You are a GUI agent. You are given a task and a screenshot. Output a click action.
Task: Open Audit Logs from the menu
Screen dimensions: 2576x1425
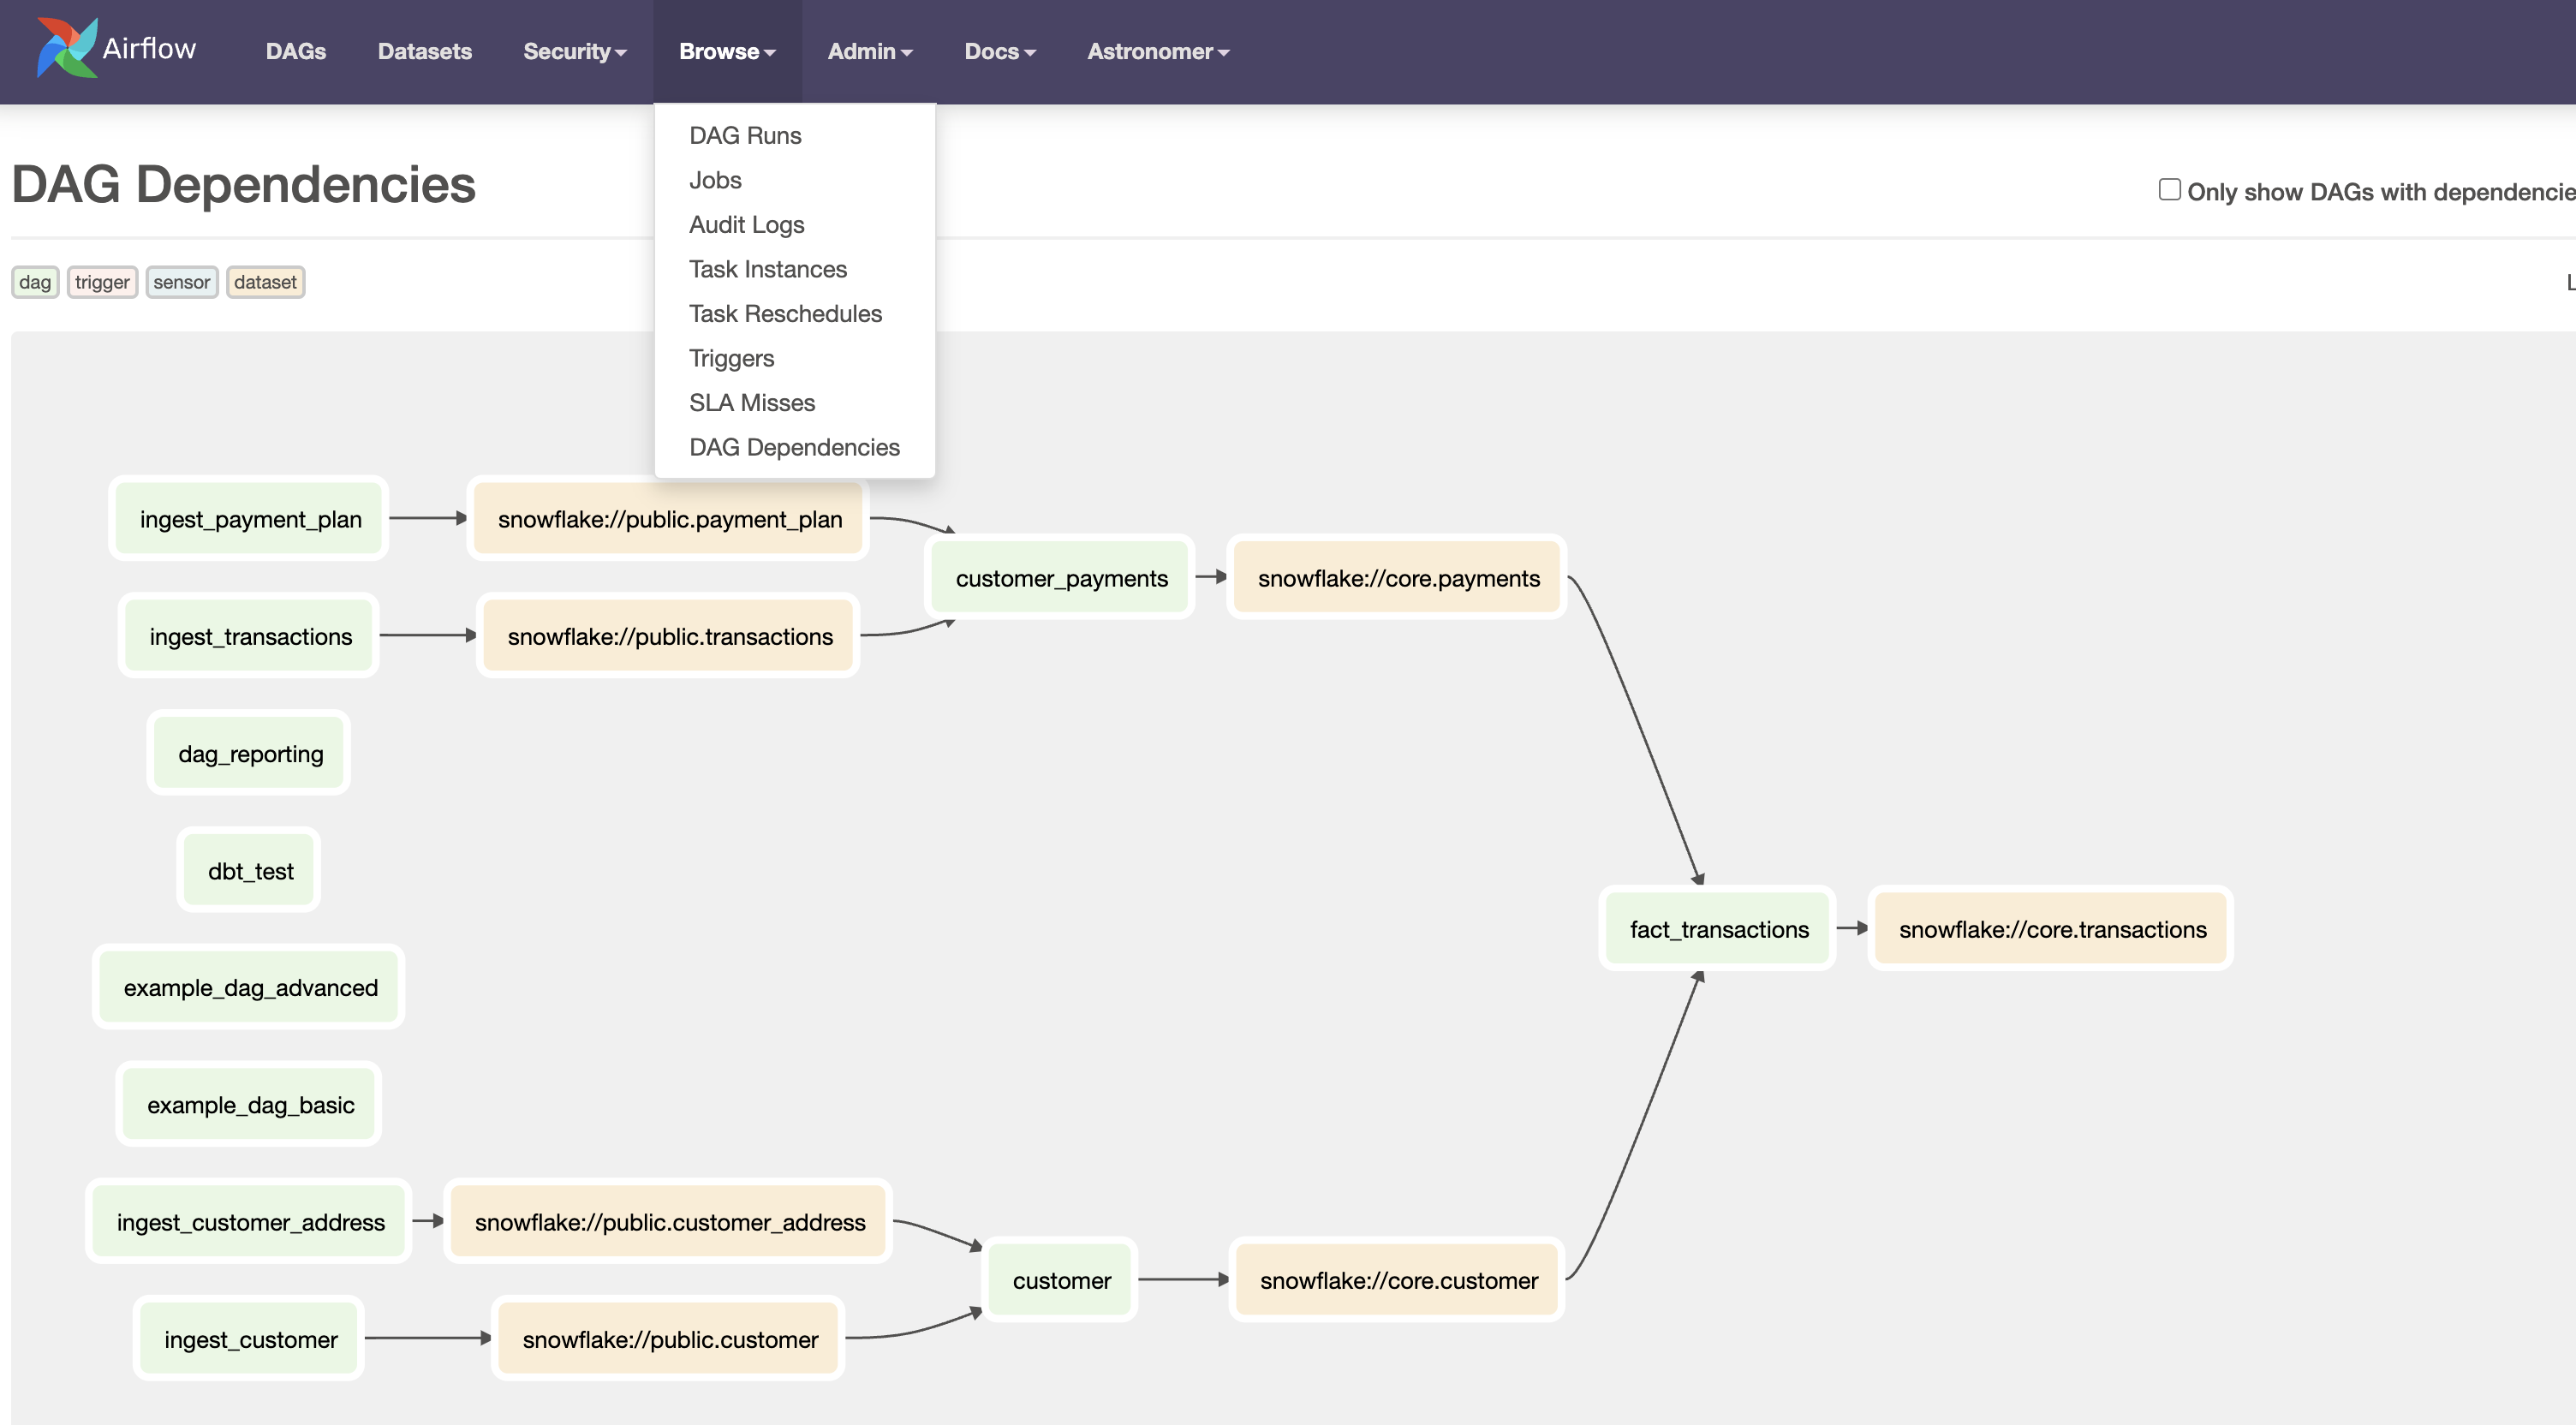(746, 224)
